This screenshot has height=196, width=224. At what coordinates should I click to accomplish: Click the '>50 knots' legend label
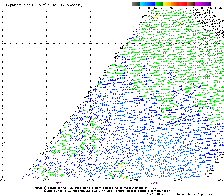[x=215, y=8]
